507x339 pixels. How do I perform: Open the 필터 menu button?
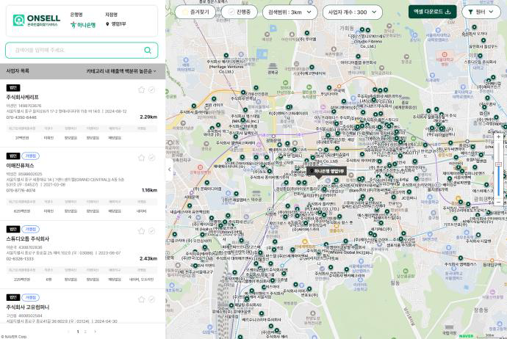[479, 12]
